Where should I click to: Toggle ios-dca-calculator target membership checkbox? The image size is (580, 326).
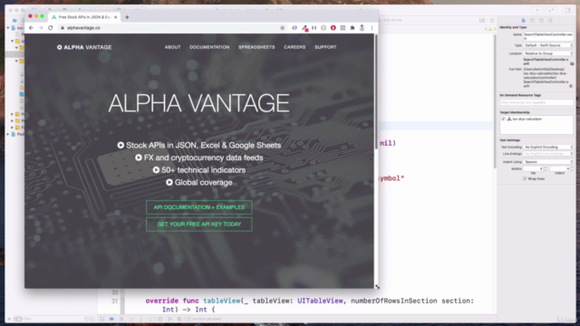(x=503, y=119)
